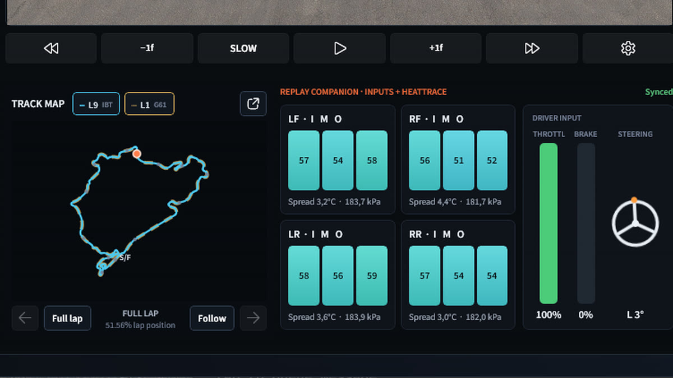Click LF inner tyre temperature 57

click(x=304, y=161)
